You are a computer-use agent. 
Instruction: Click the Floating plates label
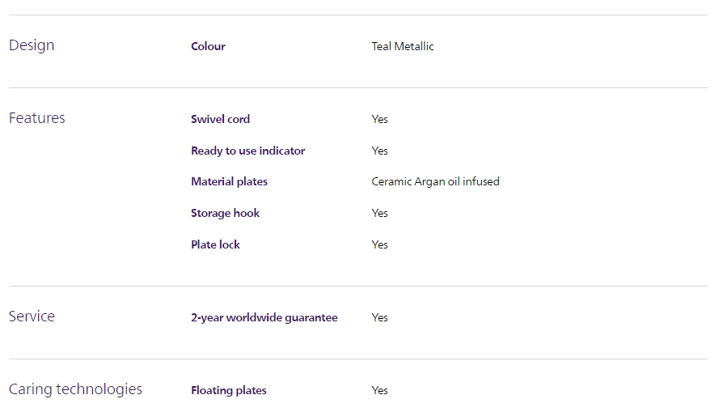(x=228, y=390)
